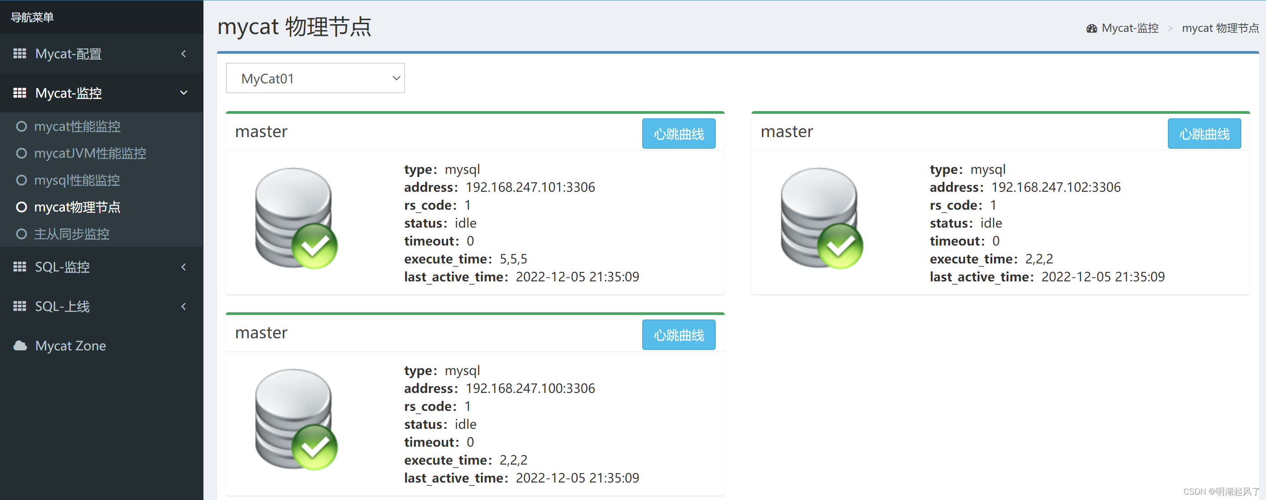The image size is (1266, 500).
Task: Select mycatJVM性能监控 from the sidebar
Action: click(90, 153)
